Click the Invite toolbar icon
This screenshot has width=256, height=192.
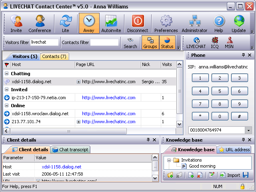click(16, 23)
